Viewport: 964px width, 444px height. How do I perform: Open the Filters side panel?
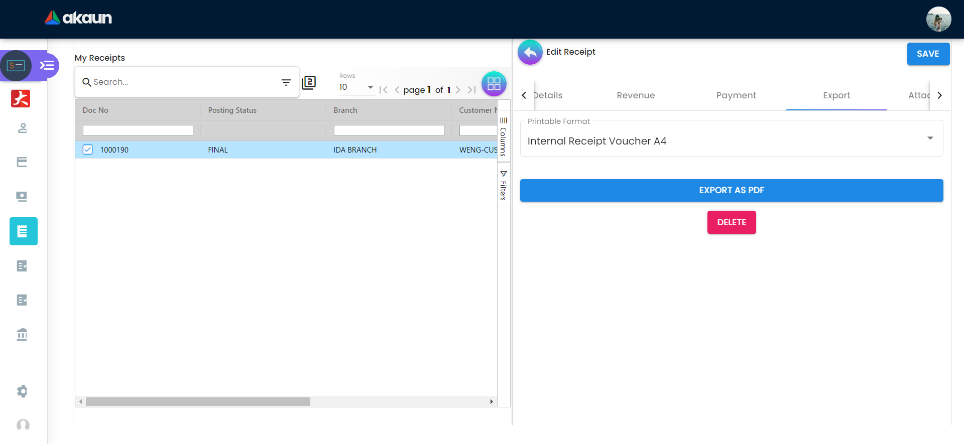coord(503,185)
